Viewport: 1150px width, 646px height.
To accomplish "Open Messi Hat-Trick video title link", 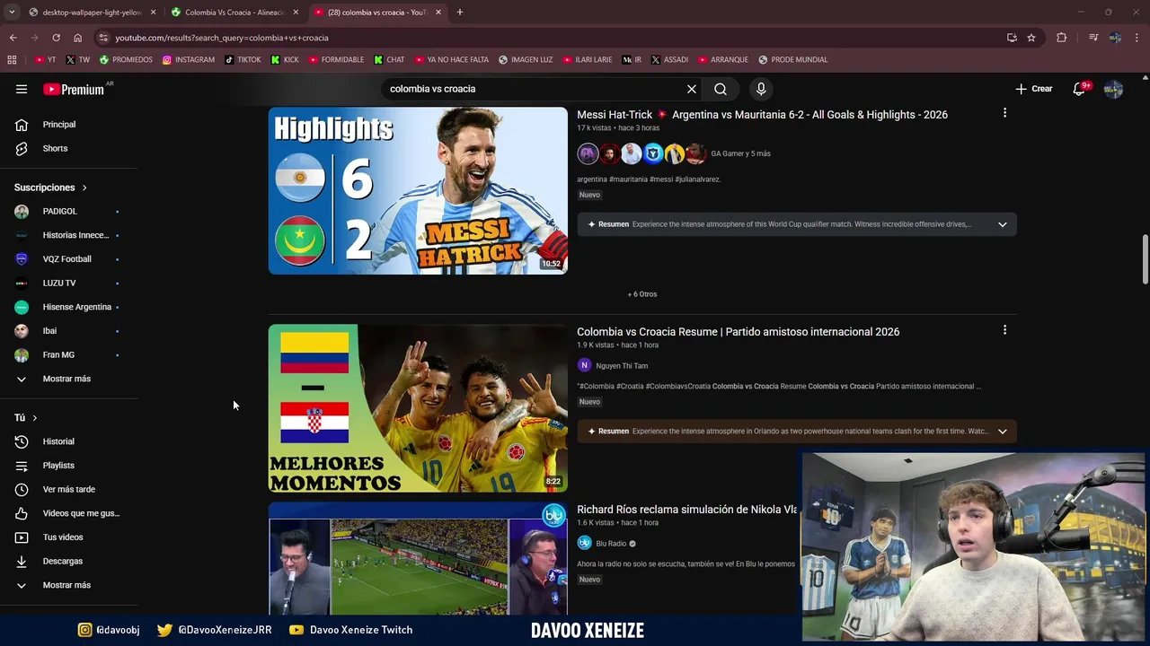I will pos(762,115).
